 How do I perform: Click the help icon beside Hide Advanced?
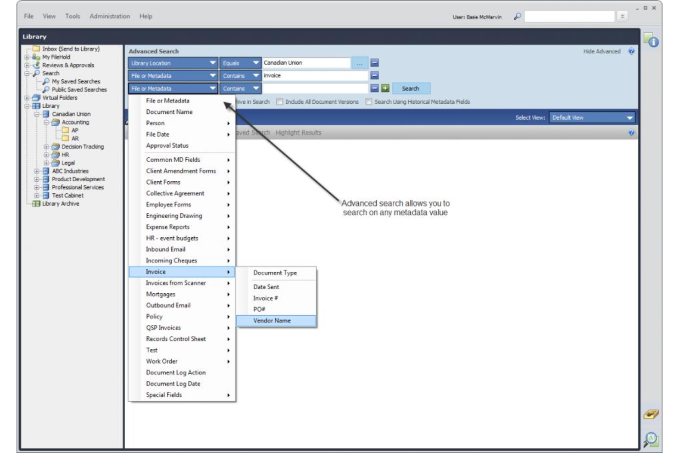tap(631, 51)
